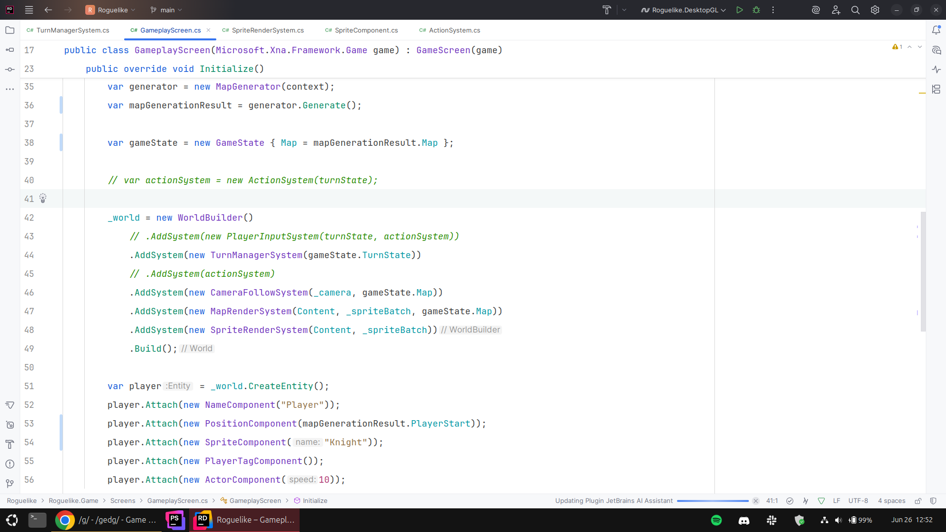
Task: Open more run actions menu
Action: [x=773, y=10]
